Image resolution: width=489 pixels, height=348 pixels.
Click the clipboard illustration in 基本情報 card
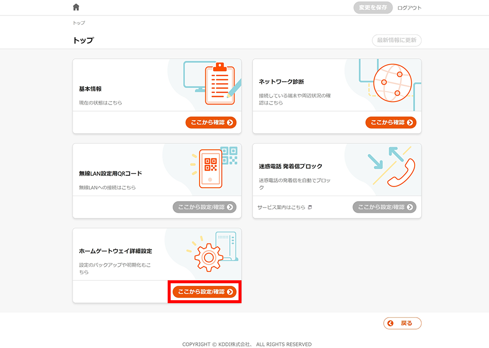[220, 84]
